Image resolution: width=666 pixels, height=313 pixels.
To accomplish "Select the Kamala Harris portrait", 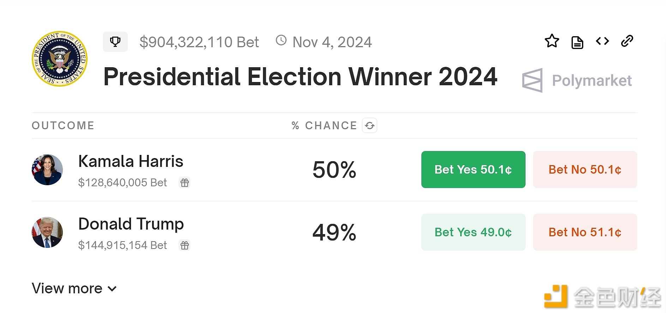I will click(47, 170).
